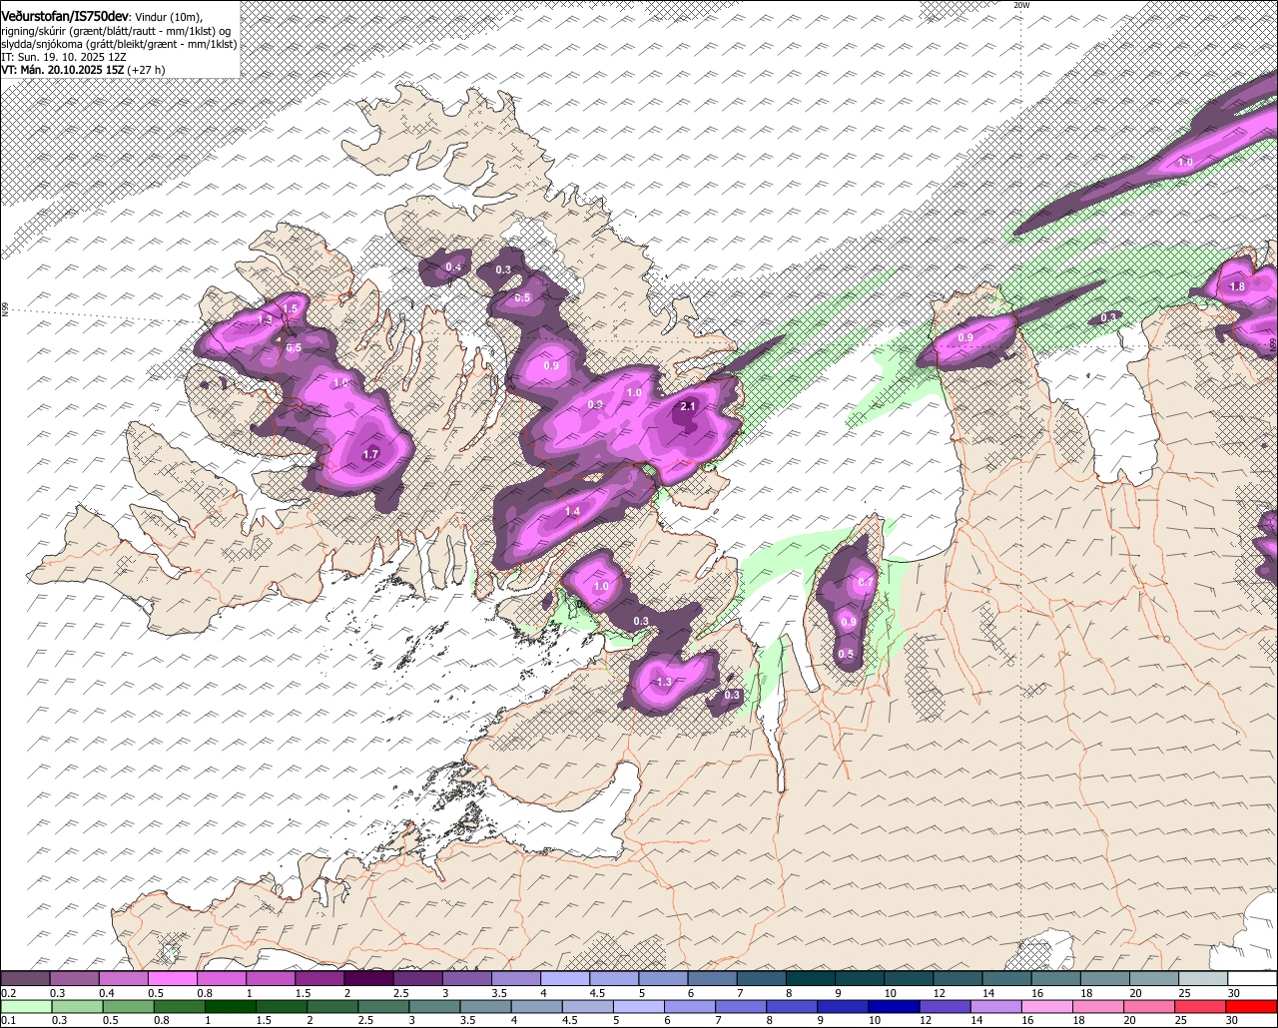Click the '1.4' precipitation value
This screenshot has width=1278, height=1028.
[572, 512]
